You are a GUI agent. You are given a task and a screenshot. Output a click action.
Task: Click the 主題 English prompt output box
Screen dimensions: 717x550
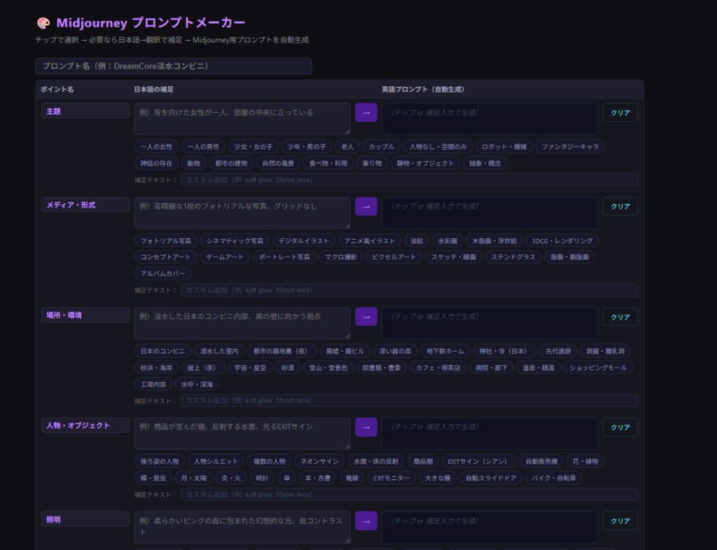pos(489,119)
